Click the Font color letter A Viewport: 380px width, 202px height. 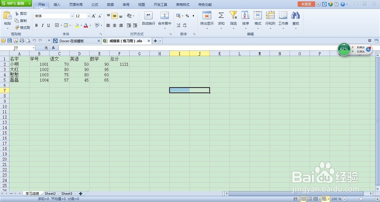(86, 25)
